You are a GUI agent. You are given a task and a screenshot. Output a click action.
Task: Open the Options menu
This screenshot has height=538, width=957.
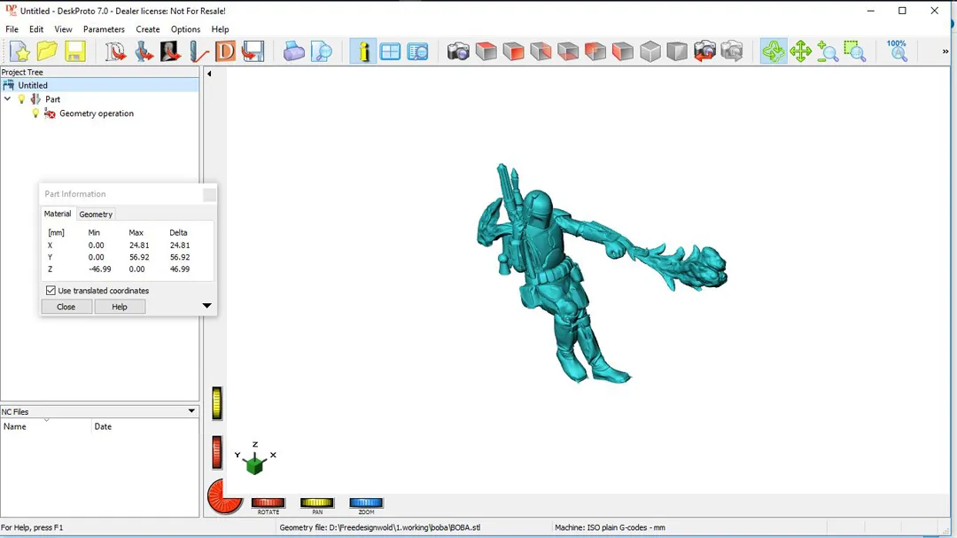pyautogui.click(x=185, y=29)
